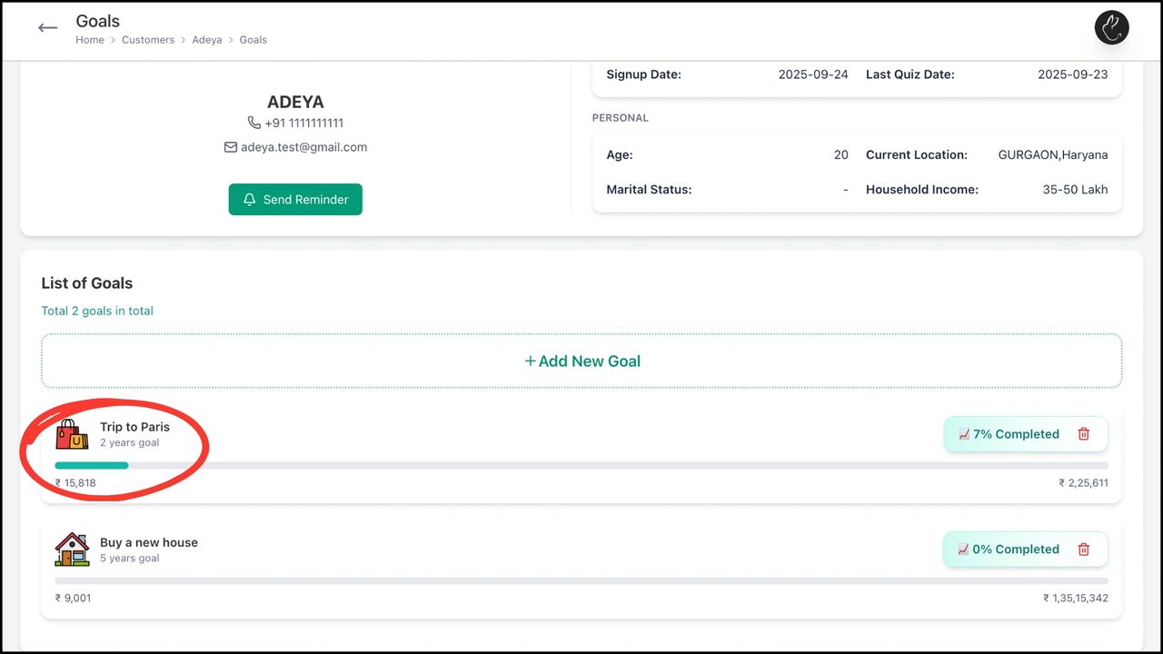Click the envelope icon next to the email
The width and height of the screenshot is (1163, 654).
click(231, 146)
